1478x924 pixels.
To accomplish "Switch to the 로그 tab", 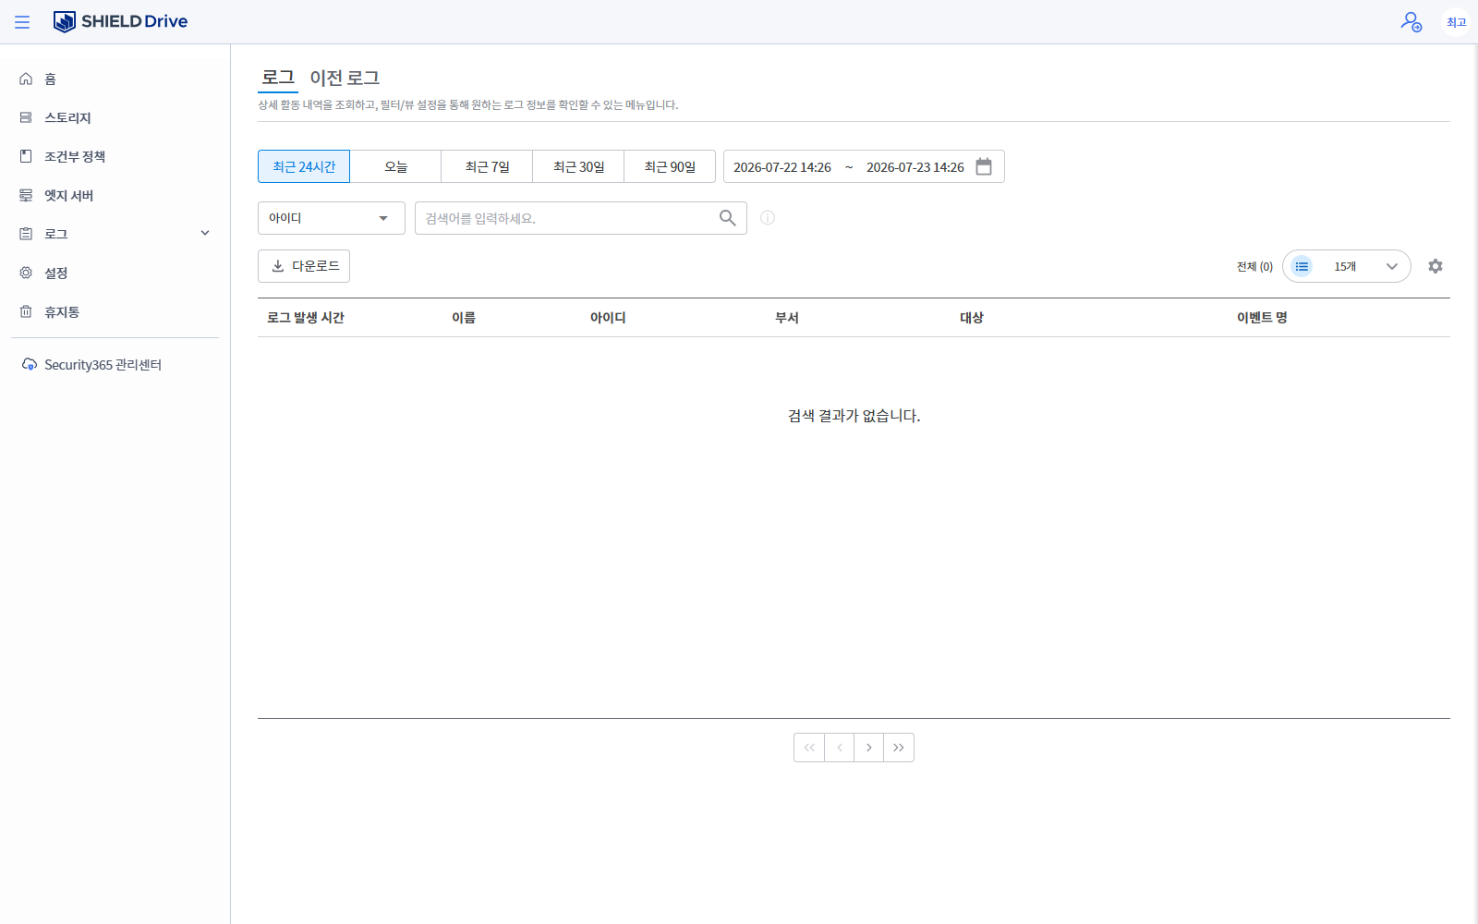I will (278, 78).
